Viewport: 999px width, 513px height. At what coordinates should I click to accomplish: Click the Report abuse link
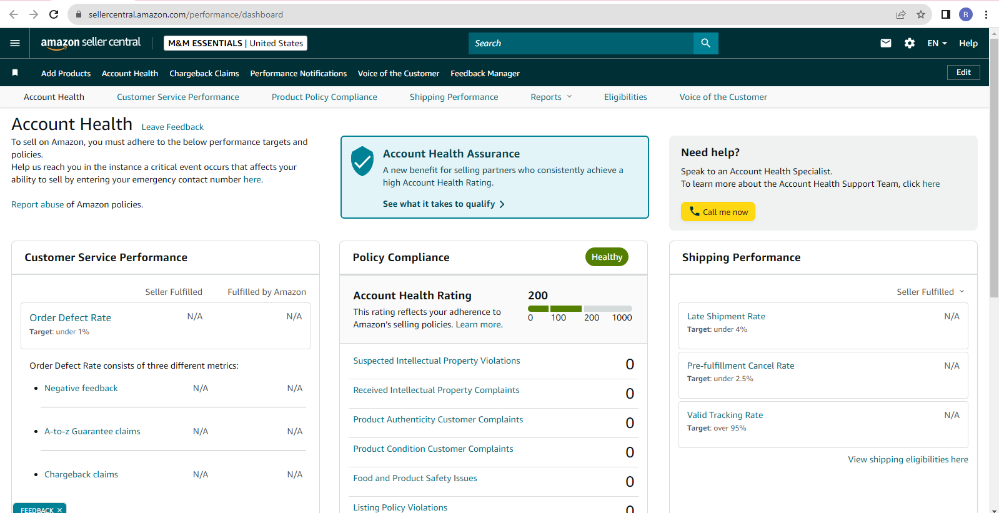point(37,204)
